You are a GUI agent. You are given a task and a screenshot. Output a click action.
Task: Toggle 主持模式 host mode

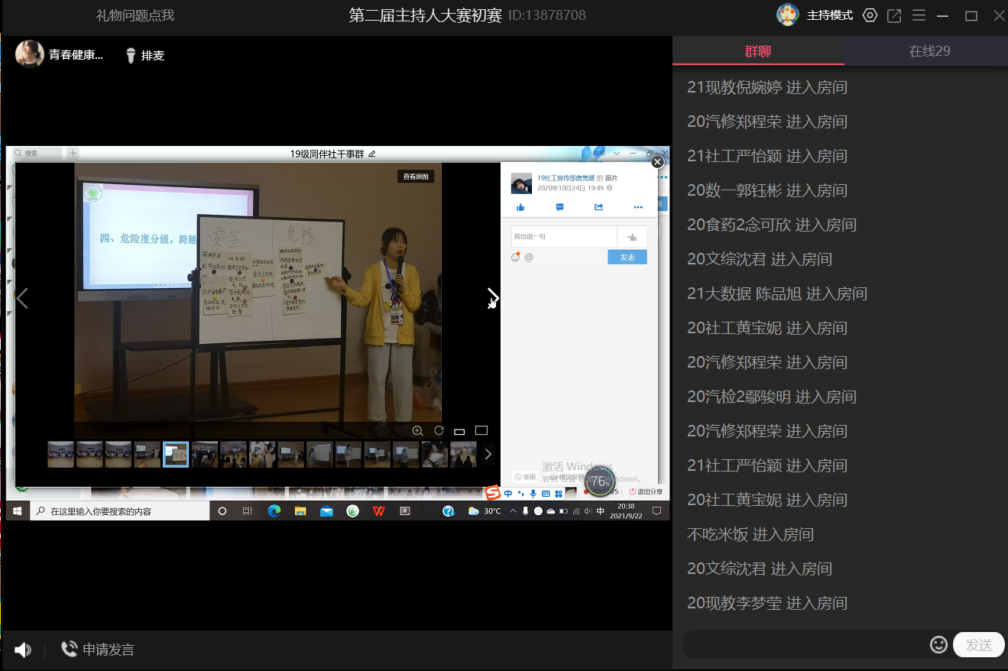[829, 15]
